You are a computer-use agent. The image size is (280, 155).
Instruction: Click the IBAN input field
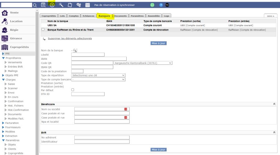tap(99, 59)
